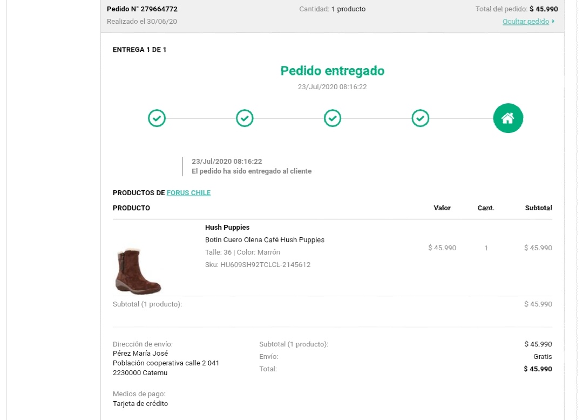The width and height of the screenshot is (583, 420).
Task: Click the third checkmark step in tracker
Action: click(333, 118)
